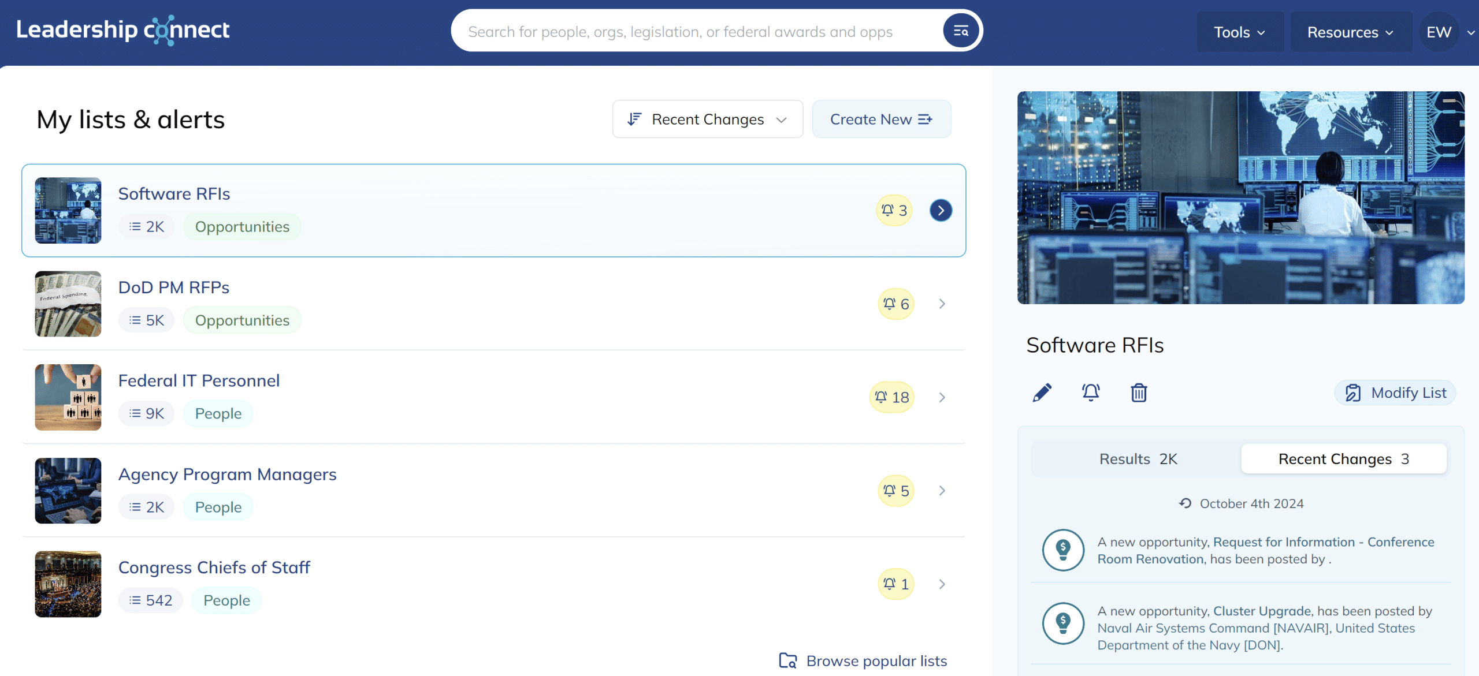Click the alert badge showing 3 on Software RFIs
This screenshot has height=676, width=1479.
[x=894, y=210]
